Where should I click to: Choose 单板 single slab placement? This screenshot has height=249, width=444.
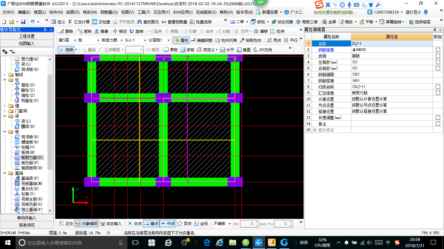pos(171,50)
